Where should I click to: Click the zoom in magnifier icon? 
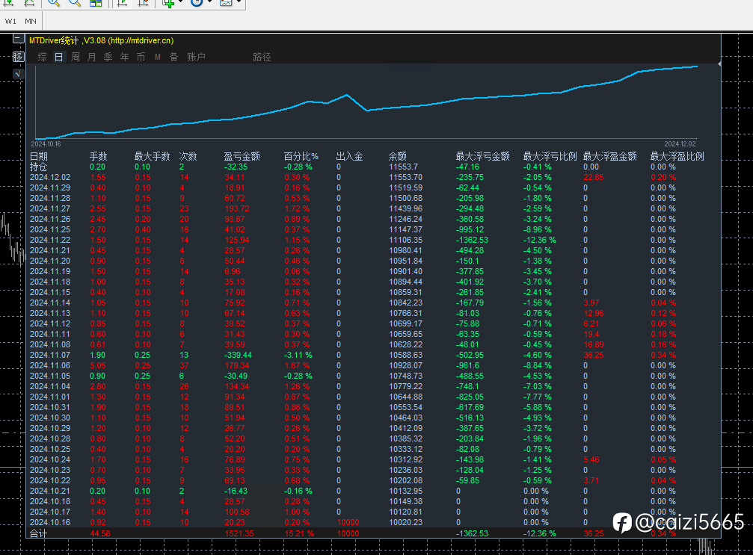[x=54, y=4]
